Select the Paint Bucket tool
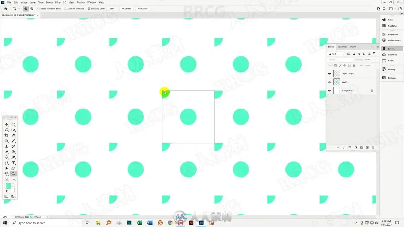The image size is (404, 227). (x=13, y=152)
